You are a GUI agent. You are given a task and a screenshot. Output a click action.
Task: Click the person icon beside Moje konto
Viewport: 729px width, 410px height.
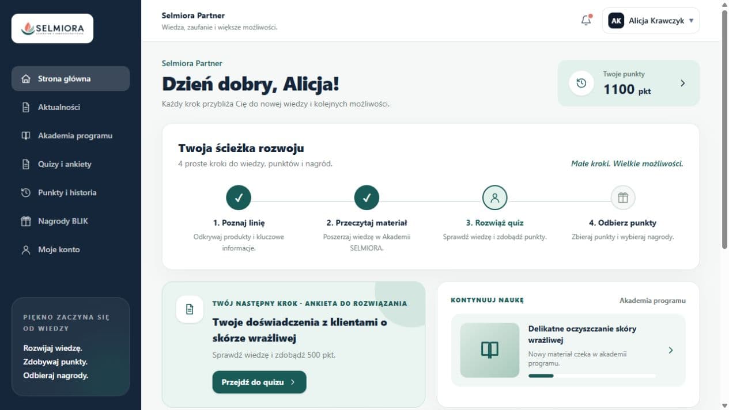[x=25, y=250]
